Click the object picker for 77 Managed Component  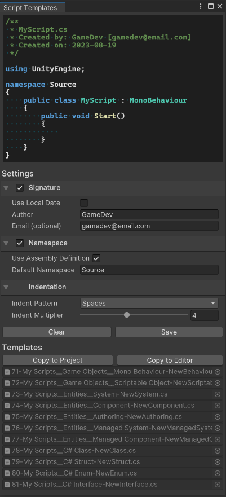pos(218,439)
